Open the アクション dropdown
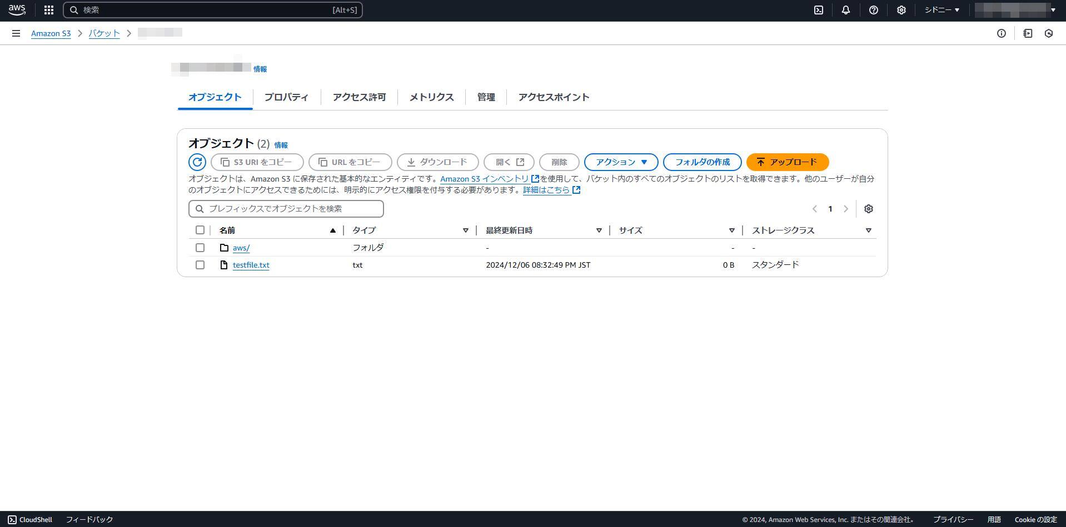The image size is (1066, 527). (621, 162)
